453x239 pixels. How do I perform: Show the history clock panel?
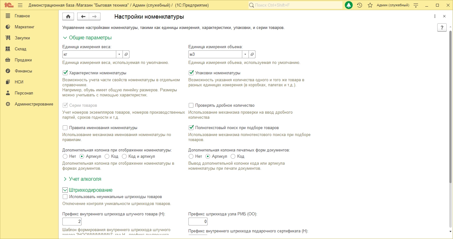359,5
